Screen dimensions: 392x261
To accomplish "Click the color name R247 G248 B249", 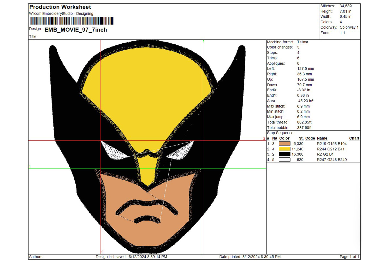I will (332, 159).
